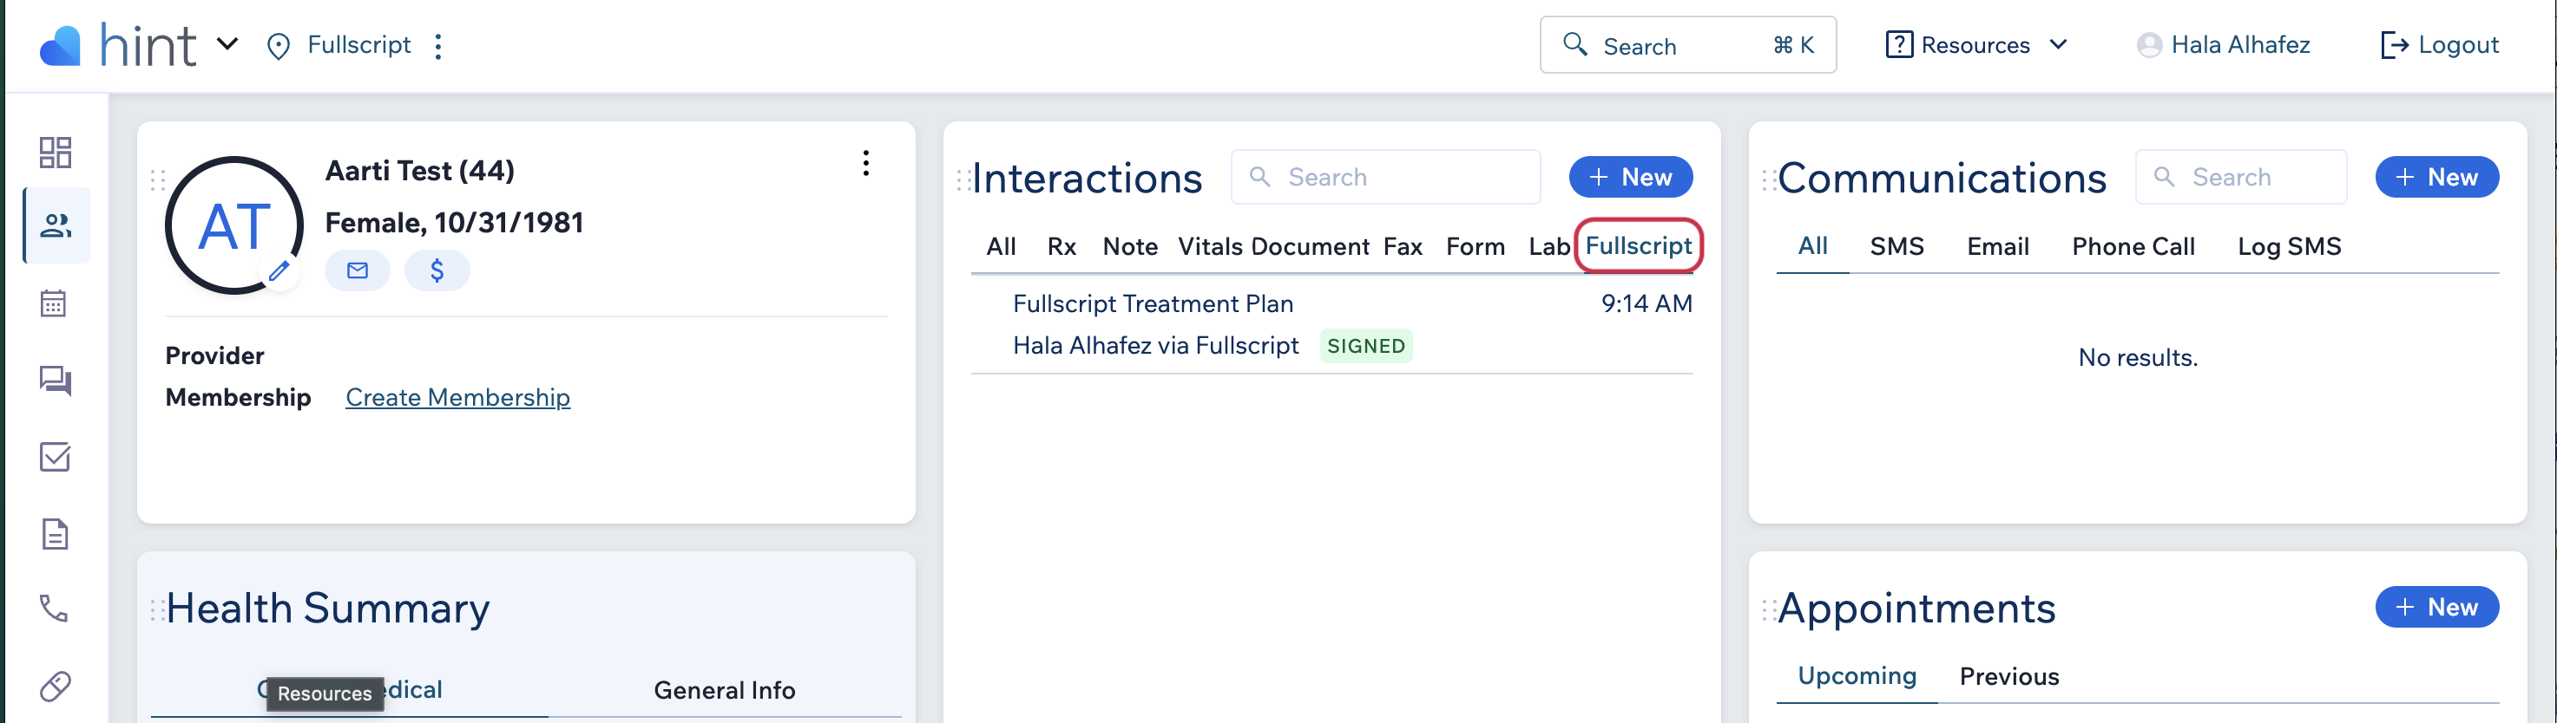Expand the hint logo dropdown chevron
Image resolution: width=2557 pixels, height=723 pixels.
tap(227, 44)
